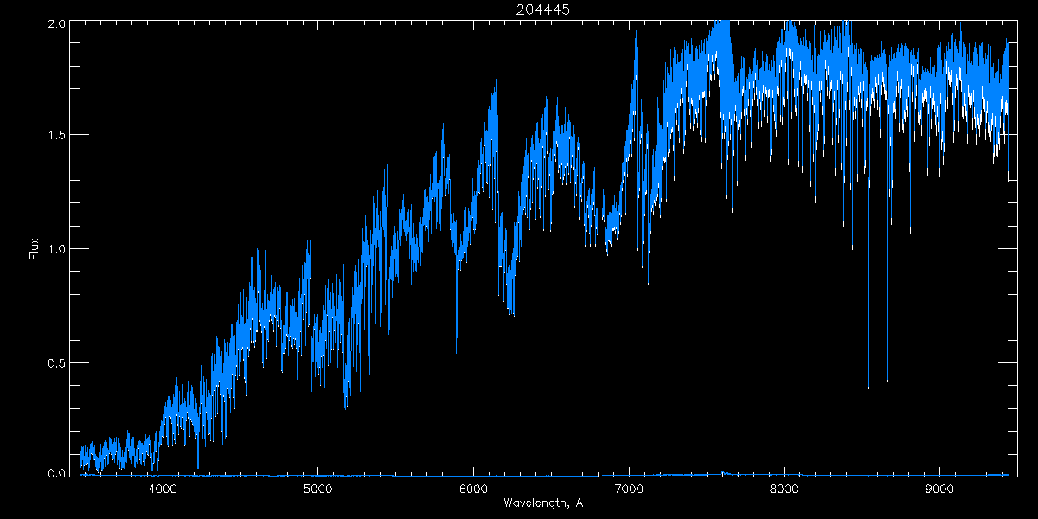Click the absorption trough minimum near 5200
Screen dimensions: 1038x519
tap(346, 407)
